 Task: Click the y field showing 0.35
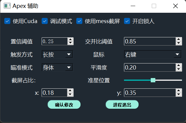[x=150, y=93]
